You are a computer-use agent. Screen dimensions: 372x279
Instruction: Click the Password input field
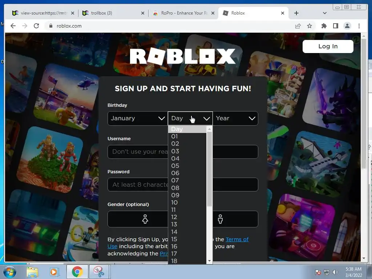pyautogui.click(x=183, y=185)
